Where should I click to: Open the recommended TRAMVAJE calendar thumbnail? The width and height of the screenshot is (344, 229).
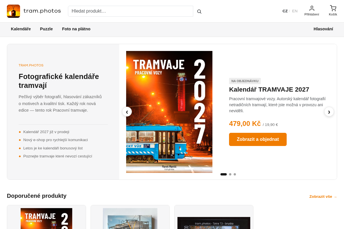pyautogui.click(x=46, y=218)
